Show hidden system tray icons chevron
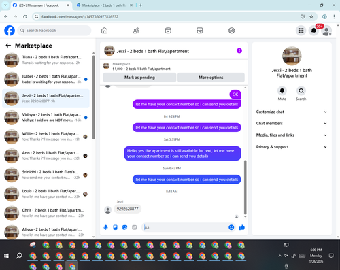Viewport: 340px width, 270px height. click(x=279, y=256)
